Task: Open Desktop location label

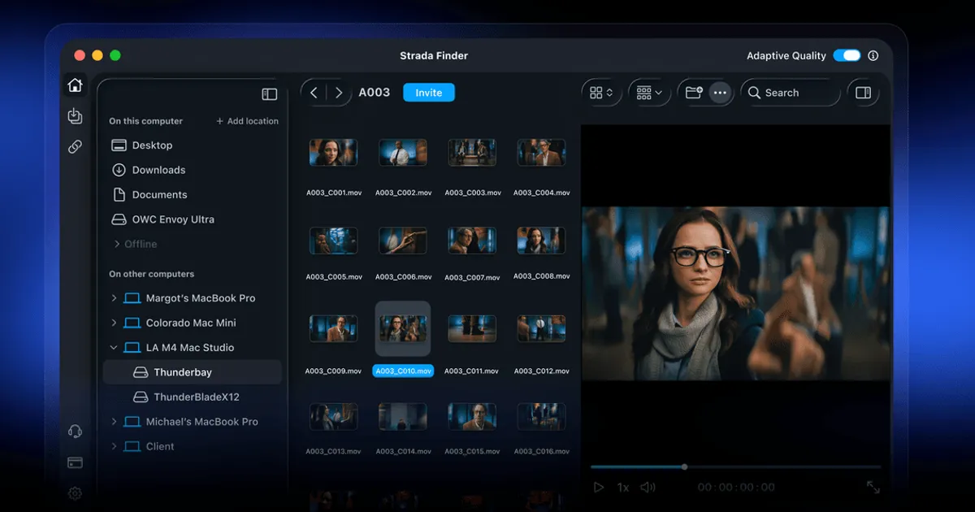Action: pos(152,145)
